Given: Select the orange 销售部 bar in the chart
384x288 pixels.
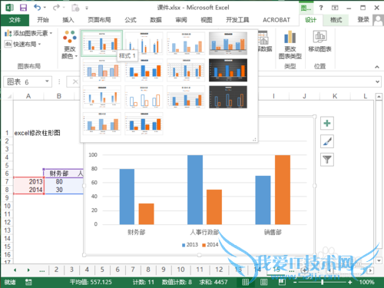Looking at the screenshot, I should point(283,190).
